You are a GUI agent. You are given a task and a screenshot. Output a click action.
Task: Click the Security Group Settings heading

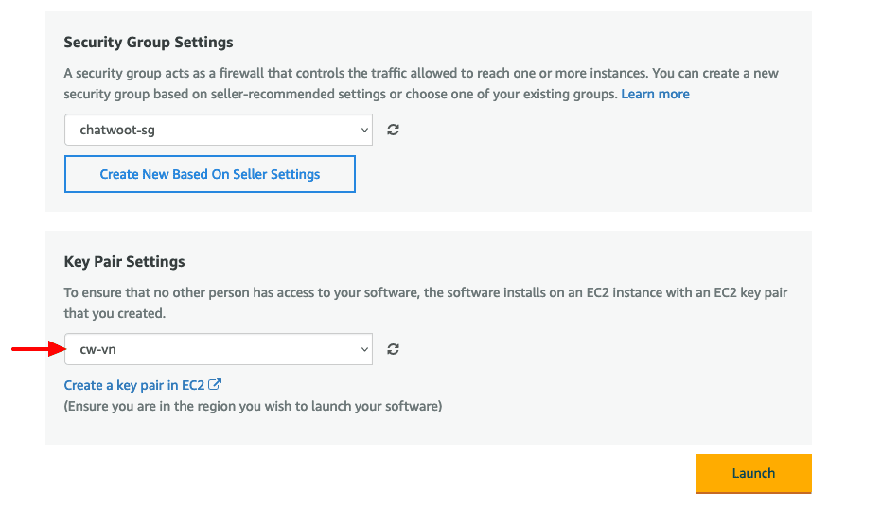[x=149, y=43]
